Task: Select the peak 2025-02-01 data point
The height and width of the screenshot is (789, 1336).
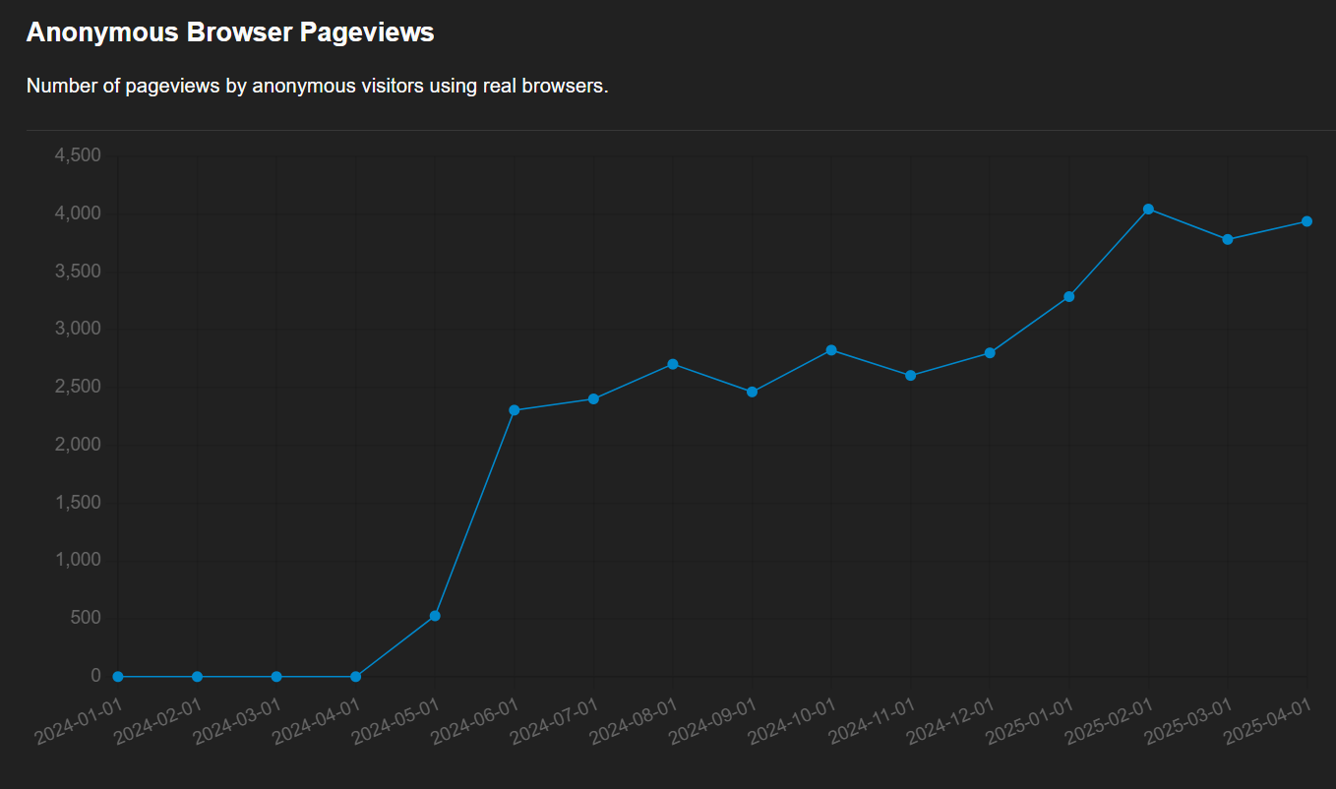Action: click(1148, 209)
